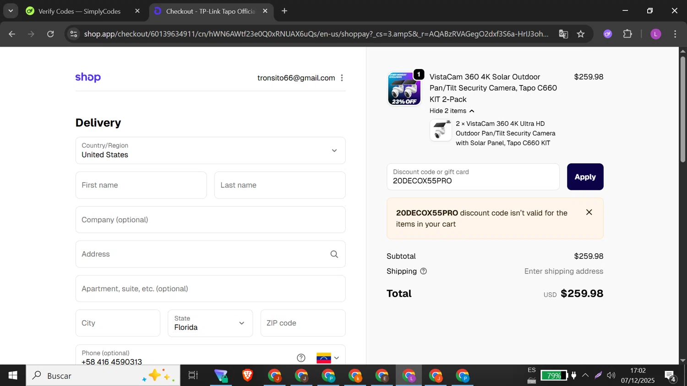
Task: Click the Apply discount button
Action: [x=585, y=177]
